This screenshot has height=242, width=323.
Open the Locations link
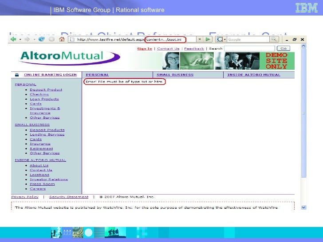39,175
